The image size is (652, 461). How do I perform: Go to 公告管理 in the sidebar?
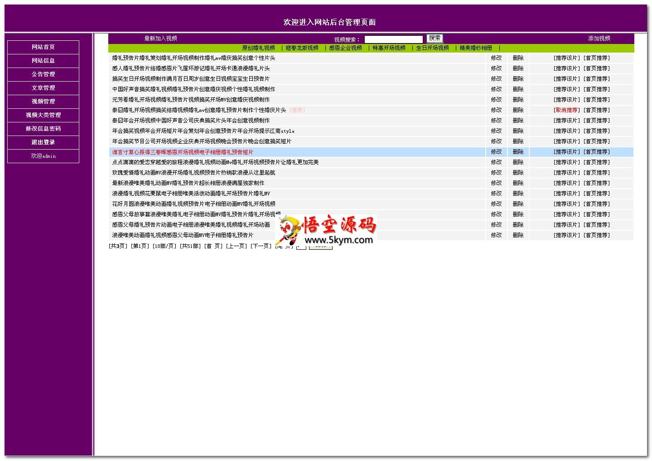tap(43, 74)
